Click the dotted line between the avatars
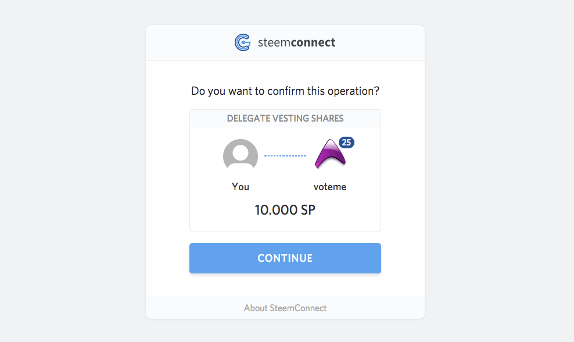The image size is (574, 342). point(285,156)
